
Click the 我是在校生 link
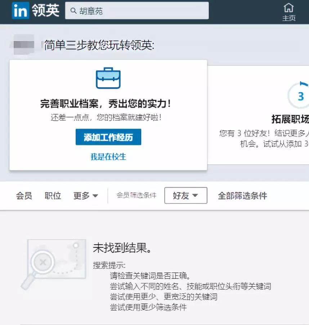108,157
